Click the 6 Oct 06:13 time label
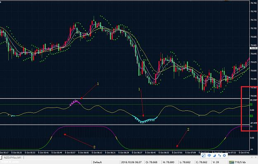Screen dimensions: 258x164 (97, 153)
